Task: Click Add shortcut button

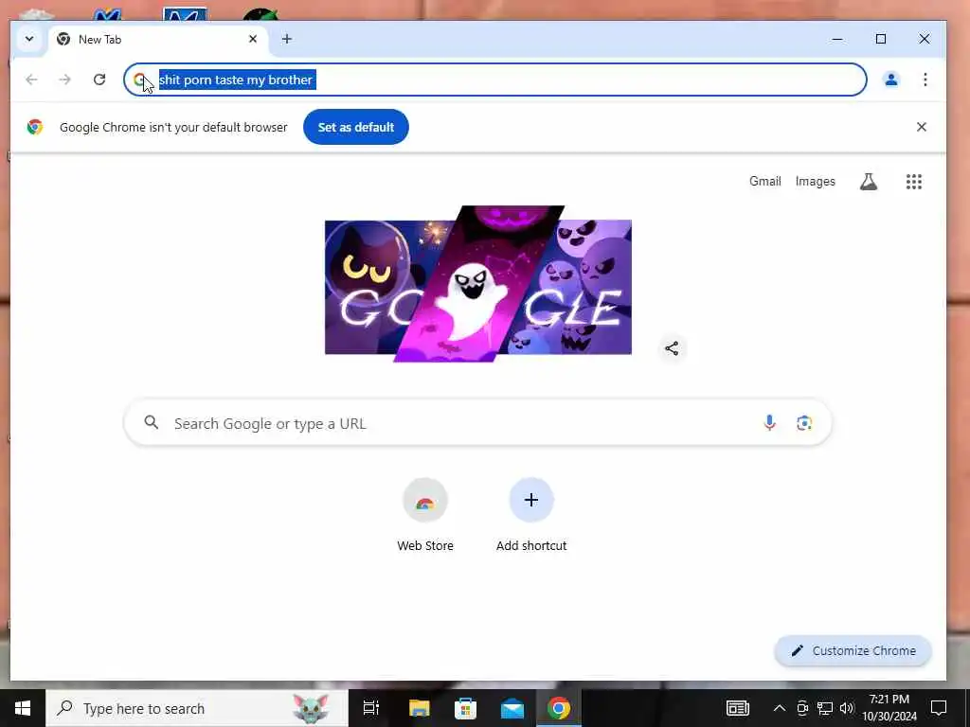Action: click(x=530, y=514)
